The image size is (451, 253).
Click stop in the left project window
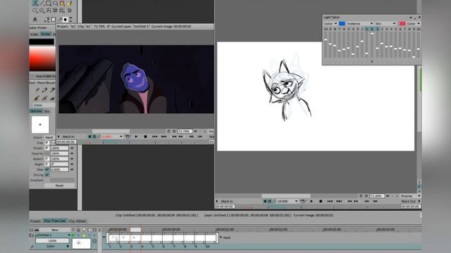pos(145,136)
